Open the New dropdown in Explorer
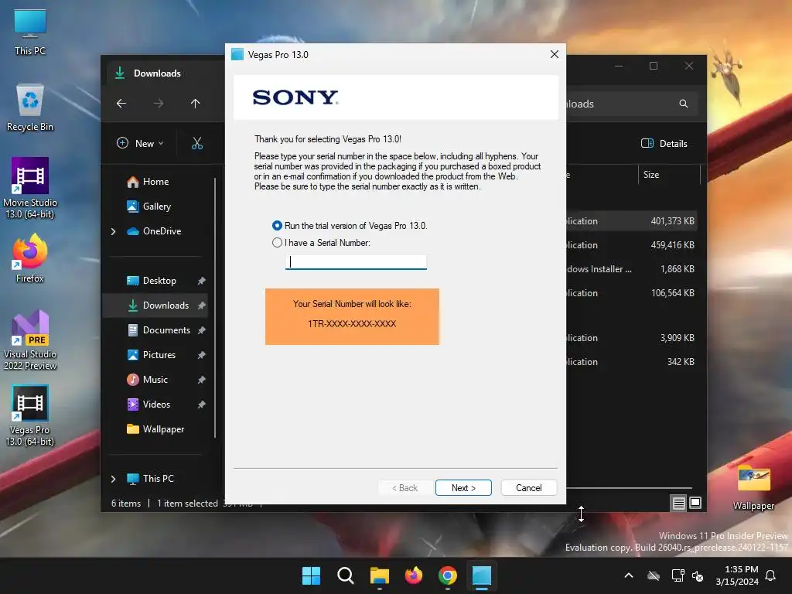 point(141,143)
